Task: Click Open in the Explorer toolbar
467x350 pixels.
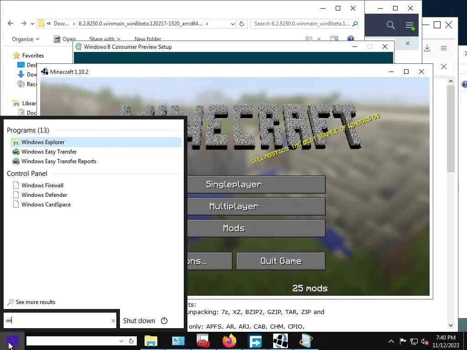Action: click(64, 39)
